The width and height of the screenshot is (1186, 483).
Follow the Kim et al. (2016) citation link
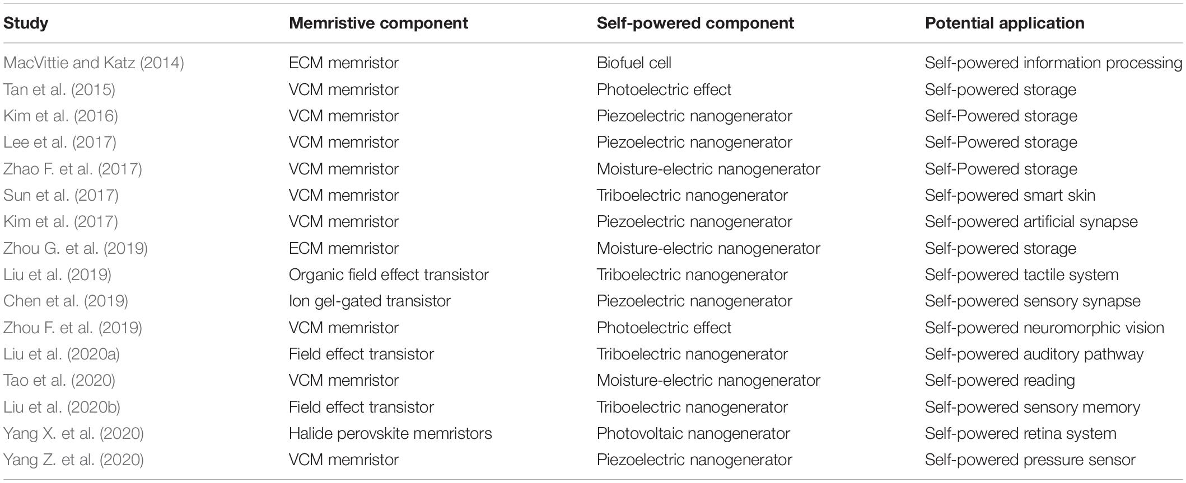click(x=60, y=116)
